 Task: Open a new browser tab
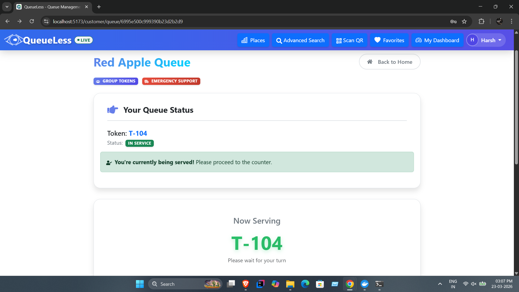[99, 7]
